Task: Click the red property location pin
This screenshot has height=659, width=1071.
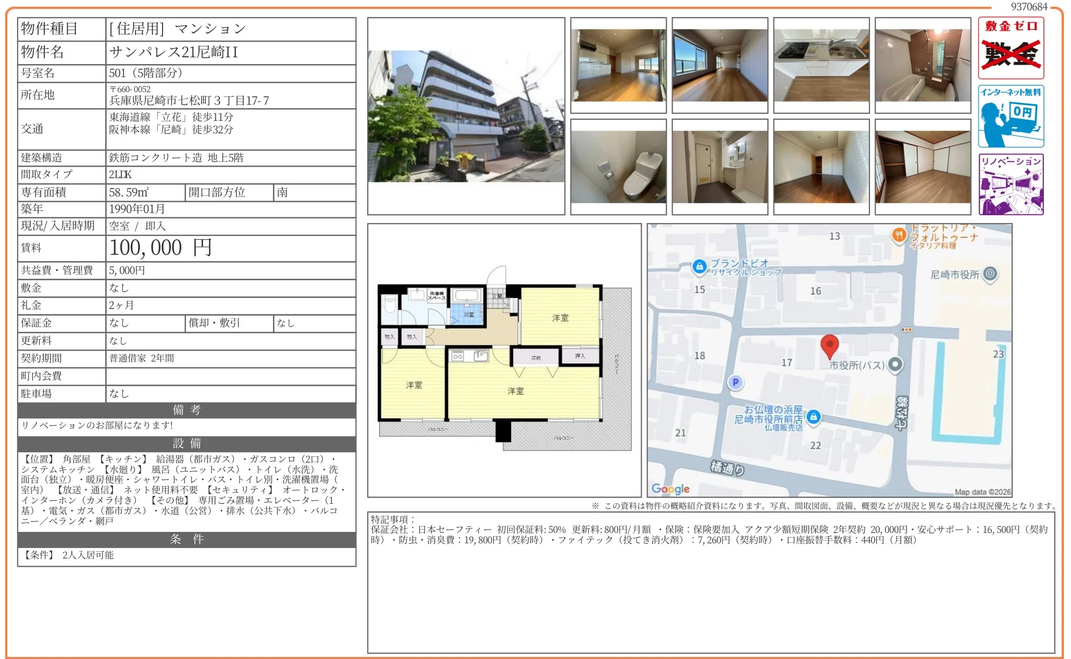Action: pyautogui.click(x=829, y=346)
